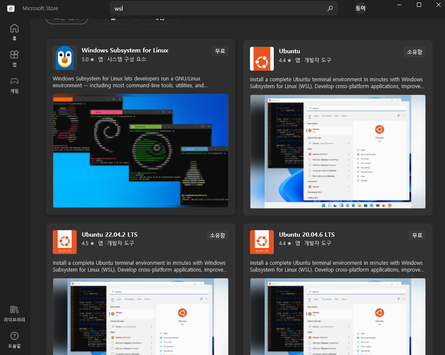Click the Ubuntu 22.04 LTS app icon

[x=65, y=242]
